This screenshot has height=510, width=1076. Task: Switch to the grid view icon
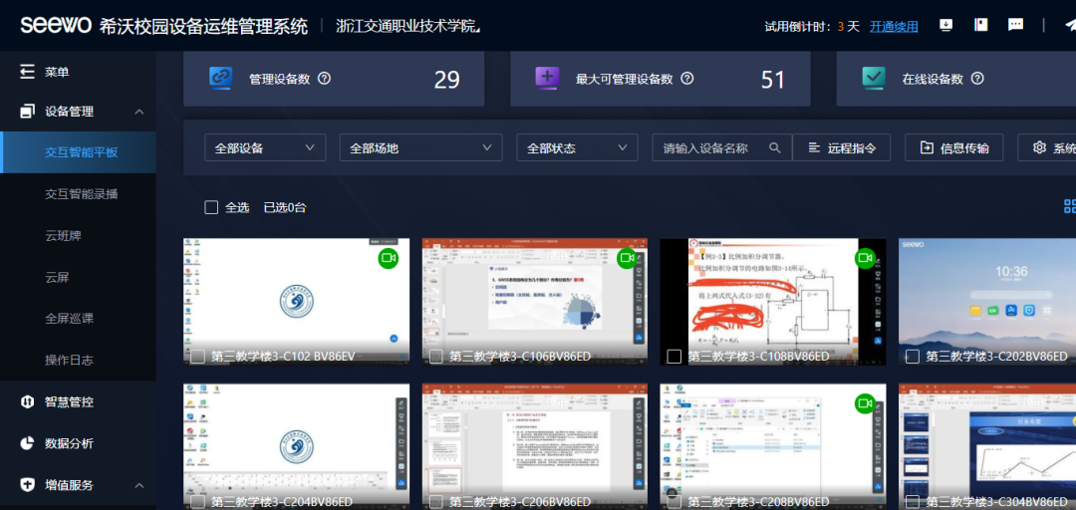click(x=1069, y=206)
